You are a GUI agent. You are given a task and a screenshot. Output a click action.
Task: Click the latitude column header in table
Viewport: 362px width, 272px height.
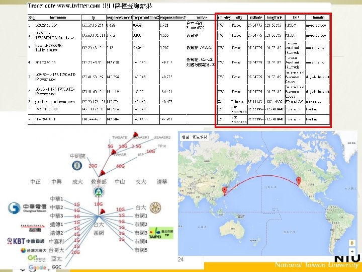pyautogui.click(x=256, y=17)
